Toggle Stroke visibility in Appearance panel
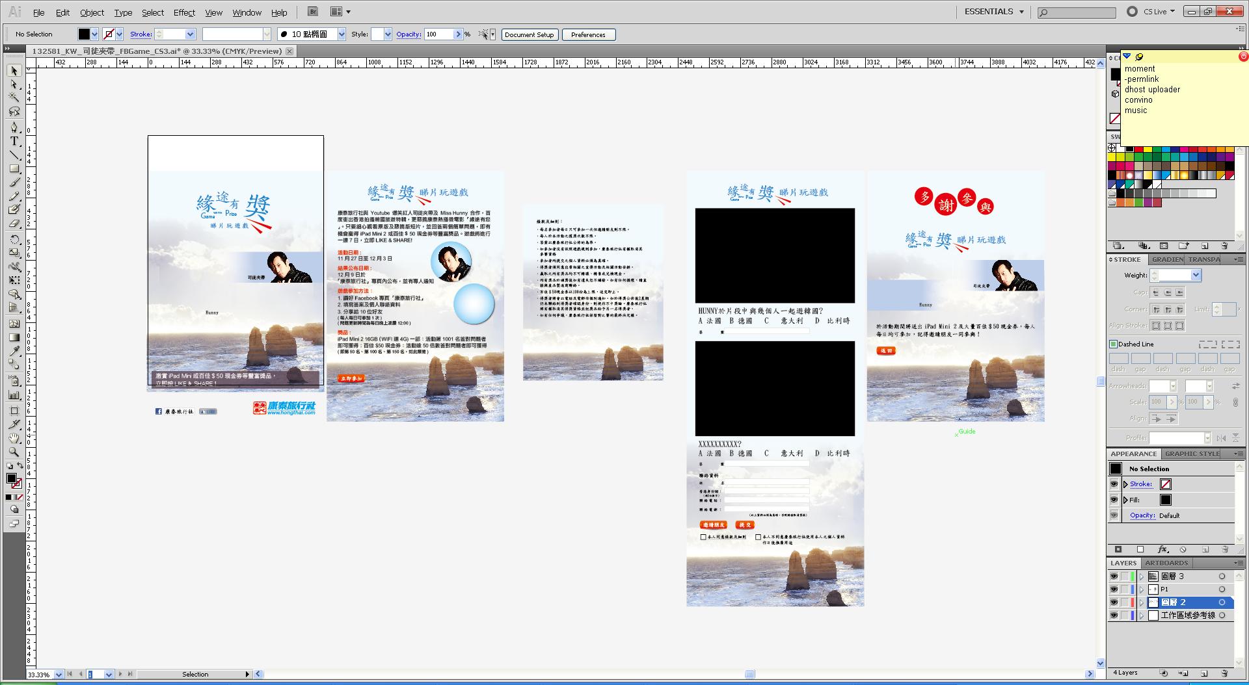The height and width of the screenshot is (685, 1249). pyautogui.click(x=1114, y=484)
